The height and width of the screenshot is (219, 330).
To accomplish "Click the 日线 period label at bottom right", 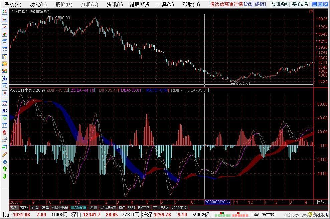I will click(320, 202).
